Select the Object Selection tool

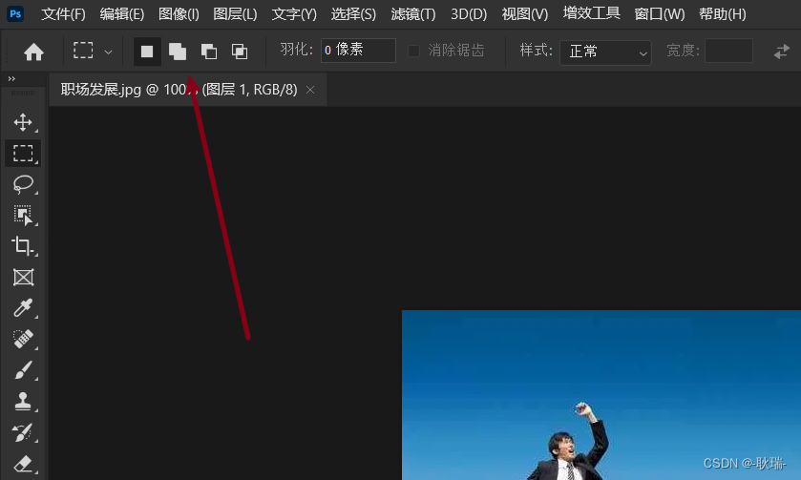(23, 215)
